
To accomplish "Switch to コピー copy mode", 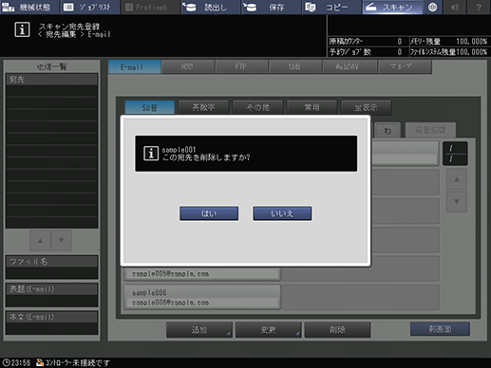I will [x=331, y=7].
